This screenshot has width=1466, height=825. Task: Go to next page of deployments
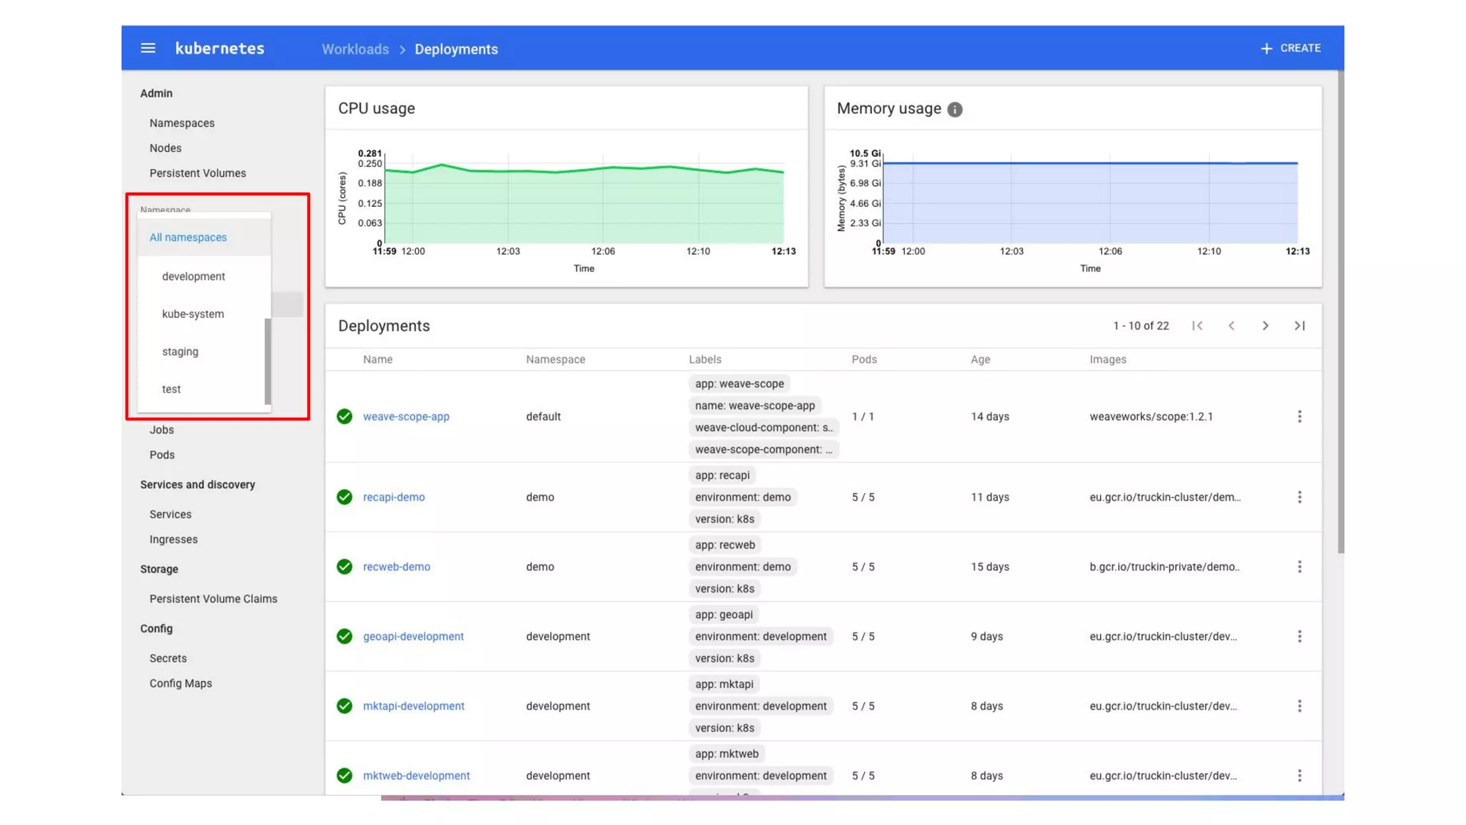[x=1265, y=326]
